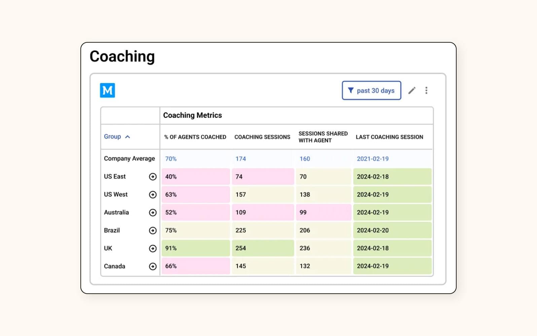
Task: Drill into the Australia group
Action: [153, 212]
